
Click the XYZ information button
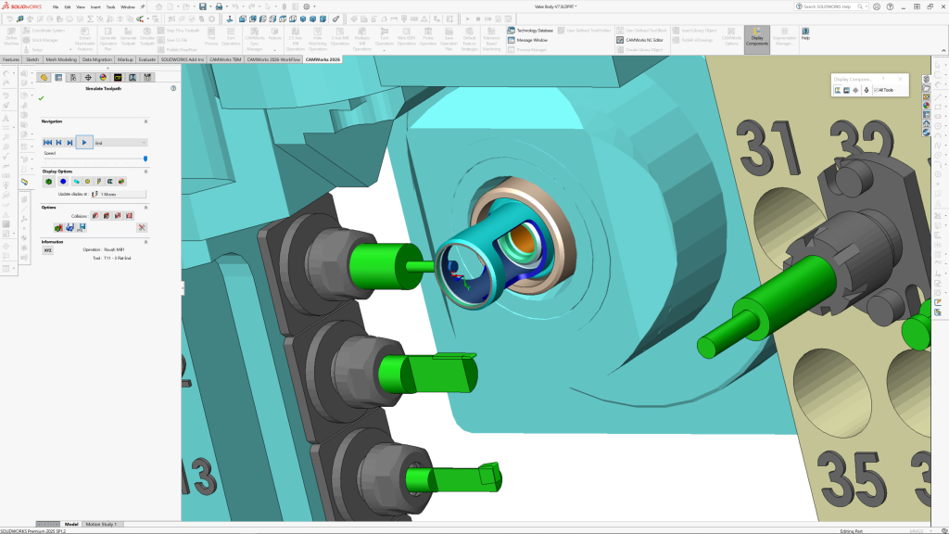coord(48,250)
